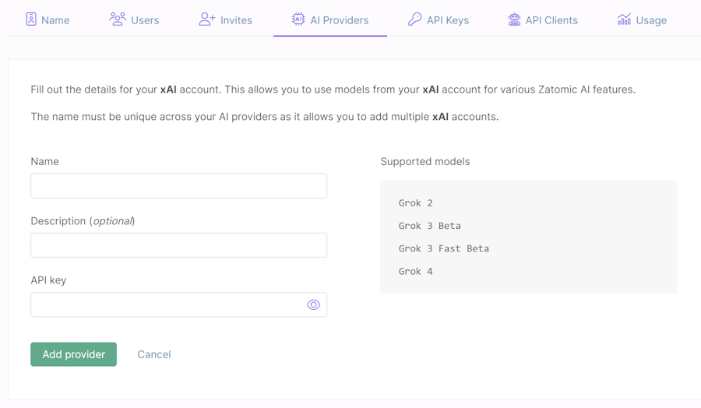Click the Invites add-user icon

tap(207, 19)
